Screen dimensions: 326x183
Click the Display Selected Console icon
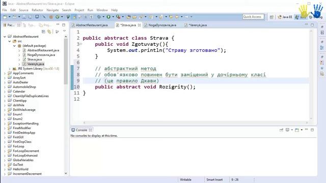(287, 130)
